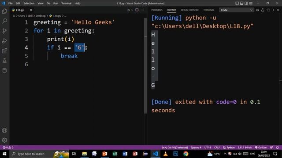The image size is (282, 158).
Task: Clear the output panel
Action: [x=257, y=10]
